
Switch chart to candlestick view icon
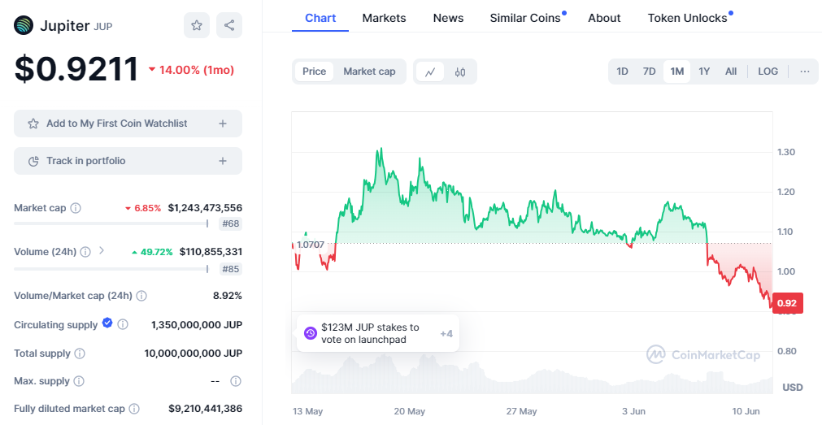460,72
